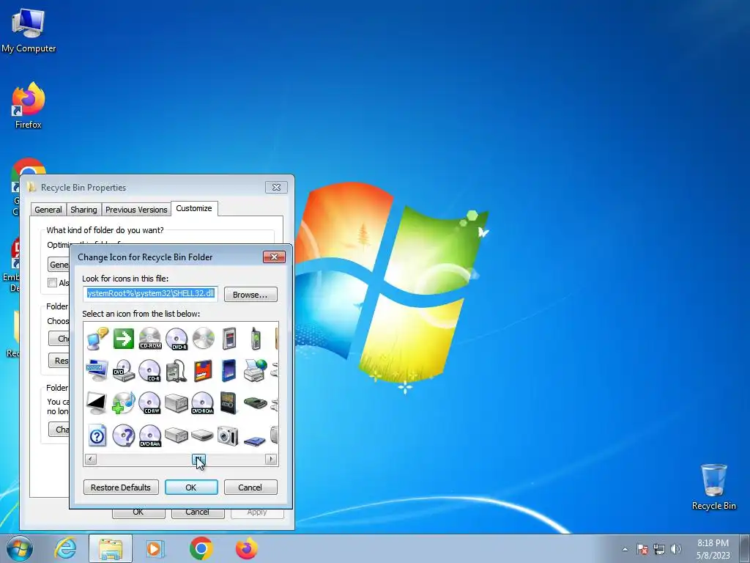Open Firefox desktop shortcut
Image resolution: width=750 pixels, height=563 pixels.
[x=29, y=105]
